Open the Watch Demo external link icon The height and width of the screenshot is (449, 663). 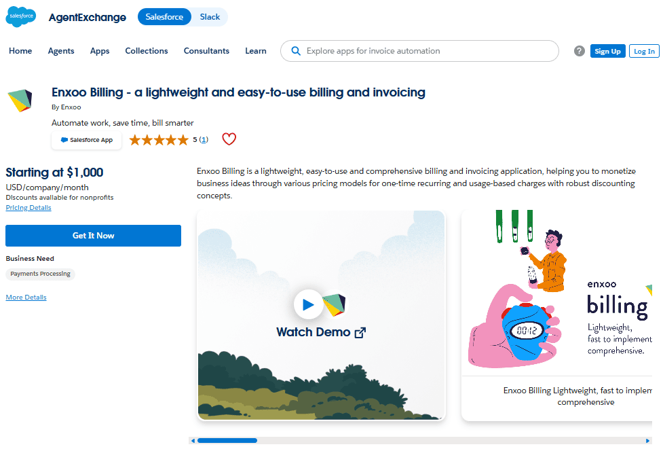(x=360, y=333)
